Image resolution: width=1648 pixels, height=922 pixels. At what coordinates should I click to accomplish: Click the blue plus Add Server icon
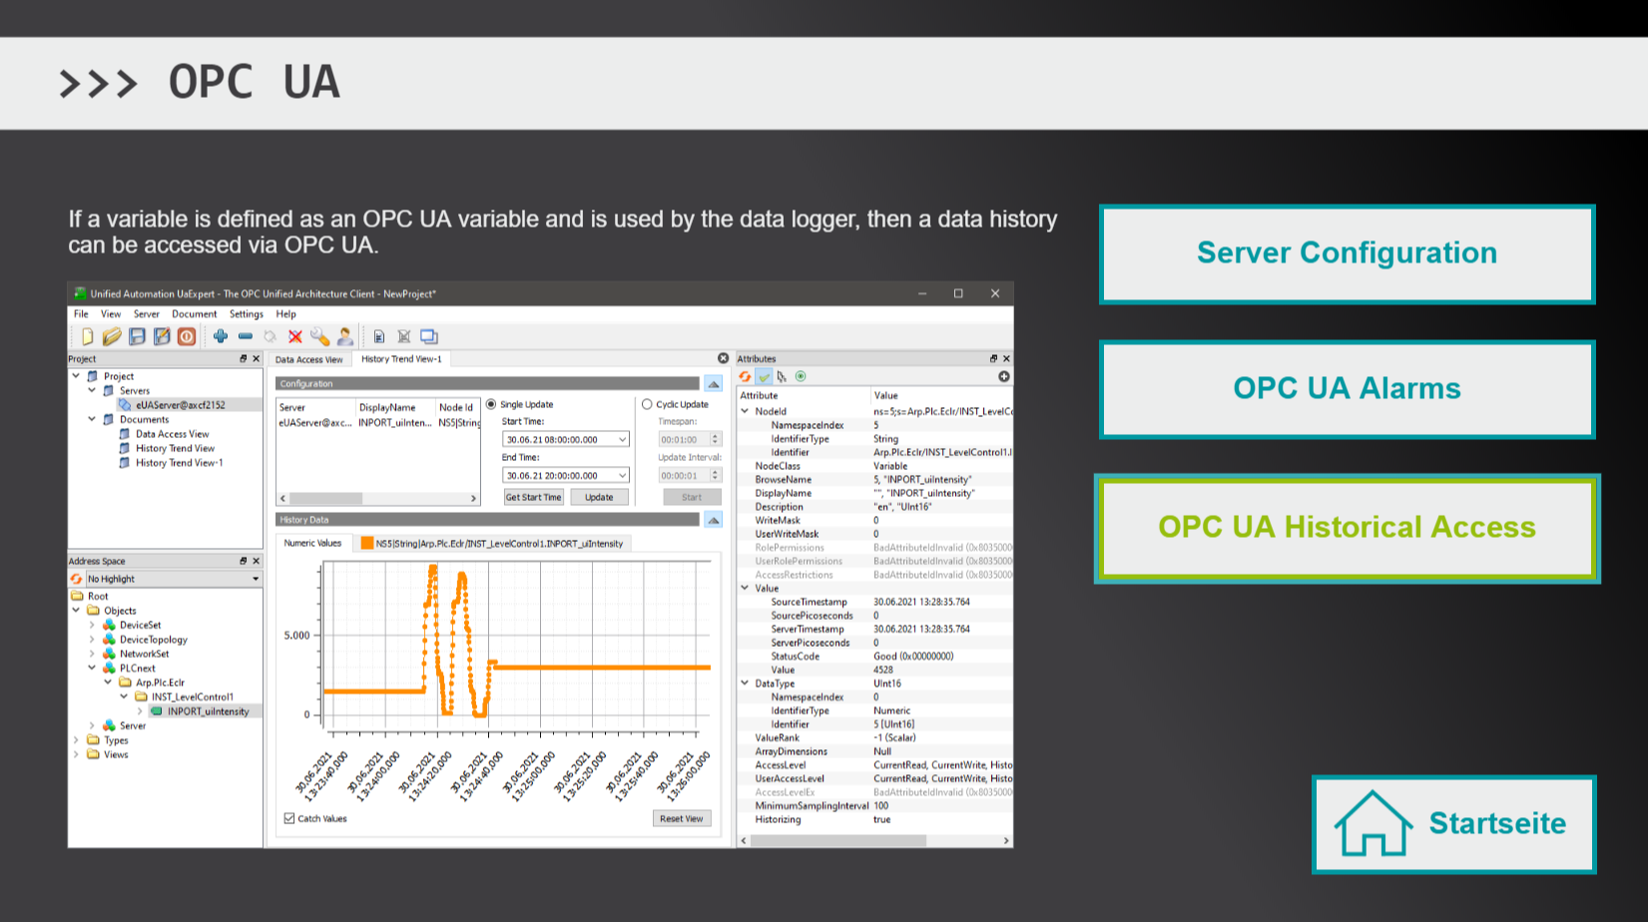click(x=221, y=336)
